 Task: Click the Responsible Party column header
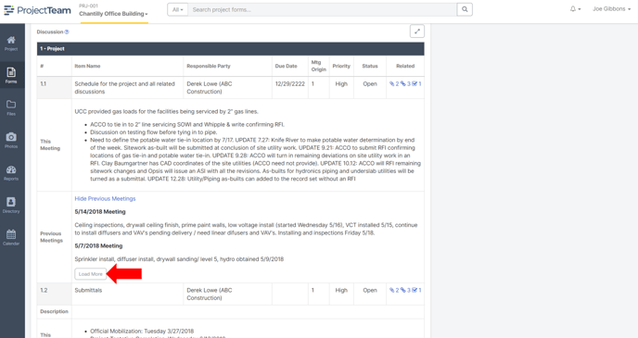click(209, 66)
